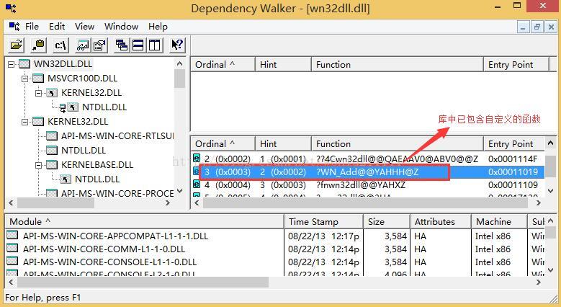Select the ??4Cwn32dll@@QAEAAV0@ABV0@@Z export row
561x307 pixels.
coord(369,159)
